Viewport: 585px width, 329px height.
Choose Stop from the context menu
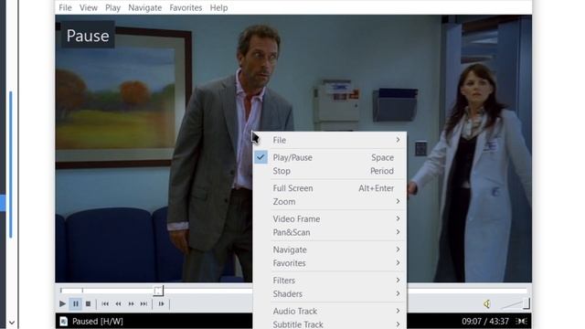(330, 171)
